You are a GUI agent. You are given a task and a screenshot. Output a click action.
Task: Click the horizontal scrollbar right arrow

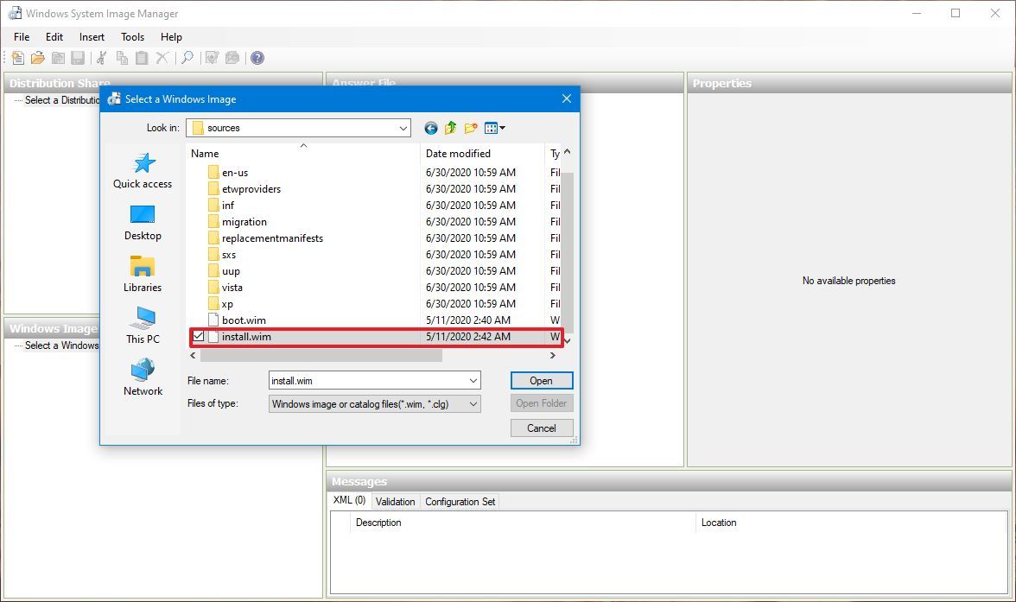point(552,355)
